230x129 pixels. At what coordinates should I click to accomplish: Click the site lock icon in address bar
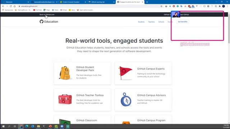click(19, 6)
